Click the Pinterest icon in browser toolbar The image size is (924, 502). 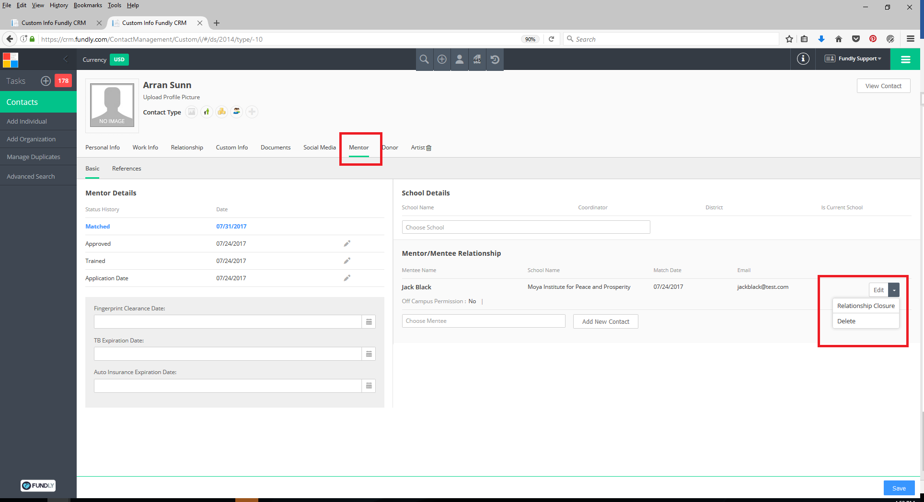873,39
